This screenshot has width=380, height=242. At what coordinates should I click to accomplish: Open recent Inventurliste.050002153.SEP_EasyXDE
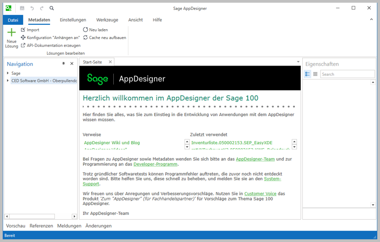[x=232, y=143]
